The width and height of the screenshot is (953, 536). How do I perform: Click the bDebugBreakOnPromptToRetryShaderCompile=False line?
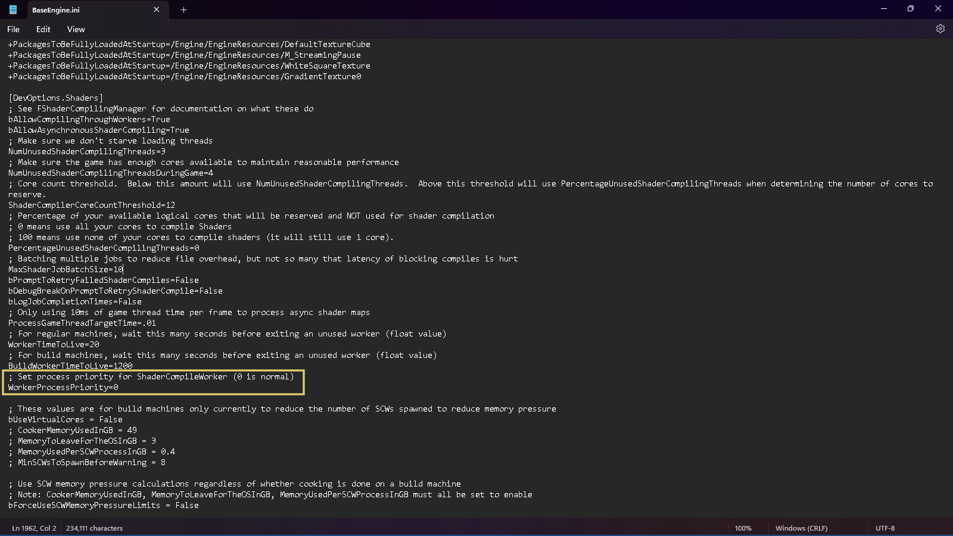click(x=116, y=291)
